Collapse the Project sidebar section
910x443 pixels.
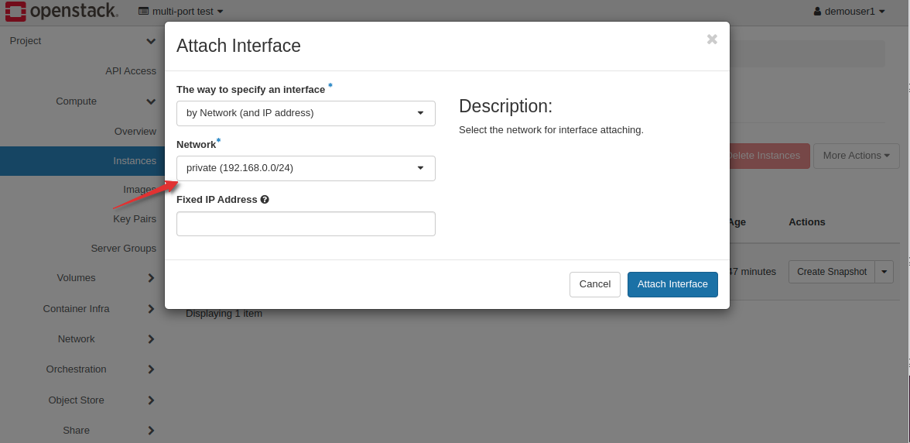(x=151, y=41)
